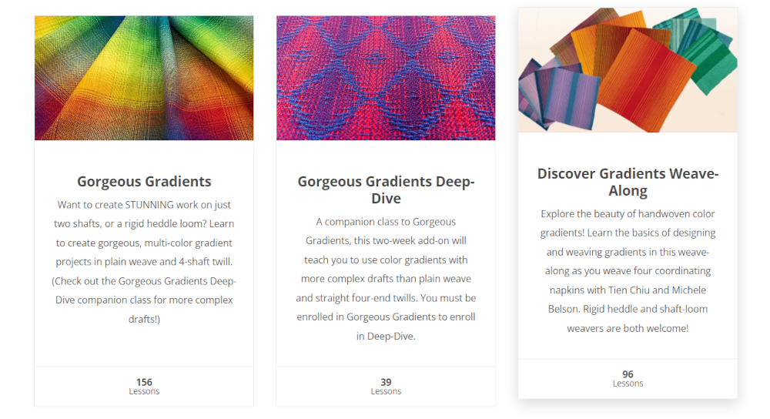Select the Weave-Along course card footer
This screenshot has height=419, width=770.
pyautogui.click(x=628, y=379)
